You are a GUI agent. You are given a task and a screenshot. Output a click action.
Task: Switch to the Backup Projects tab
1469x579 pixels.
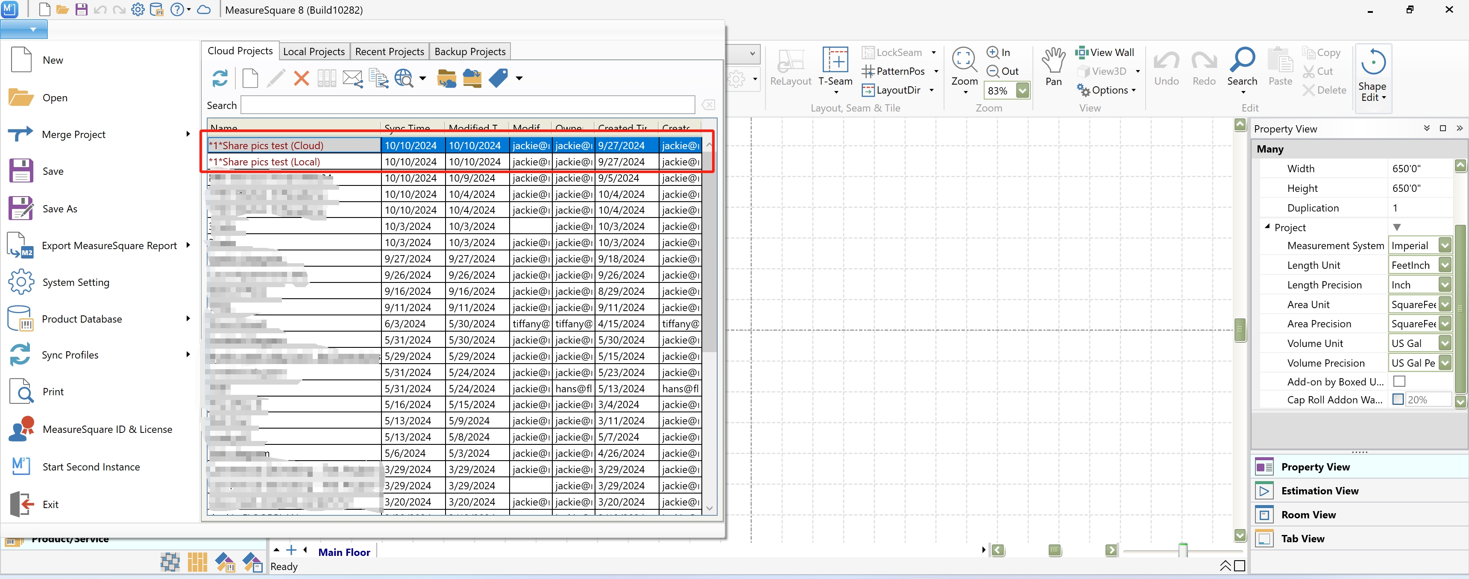470,51
